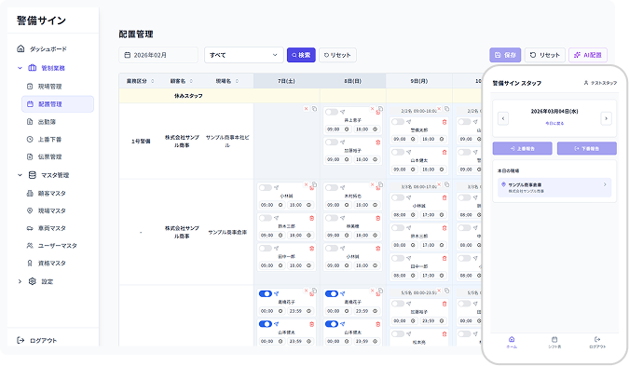Screen dimensions: 629x366
Task: Click red X in 7日 1号警備 cell
Action: tap(306, 109)
